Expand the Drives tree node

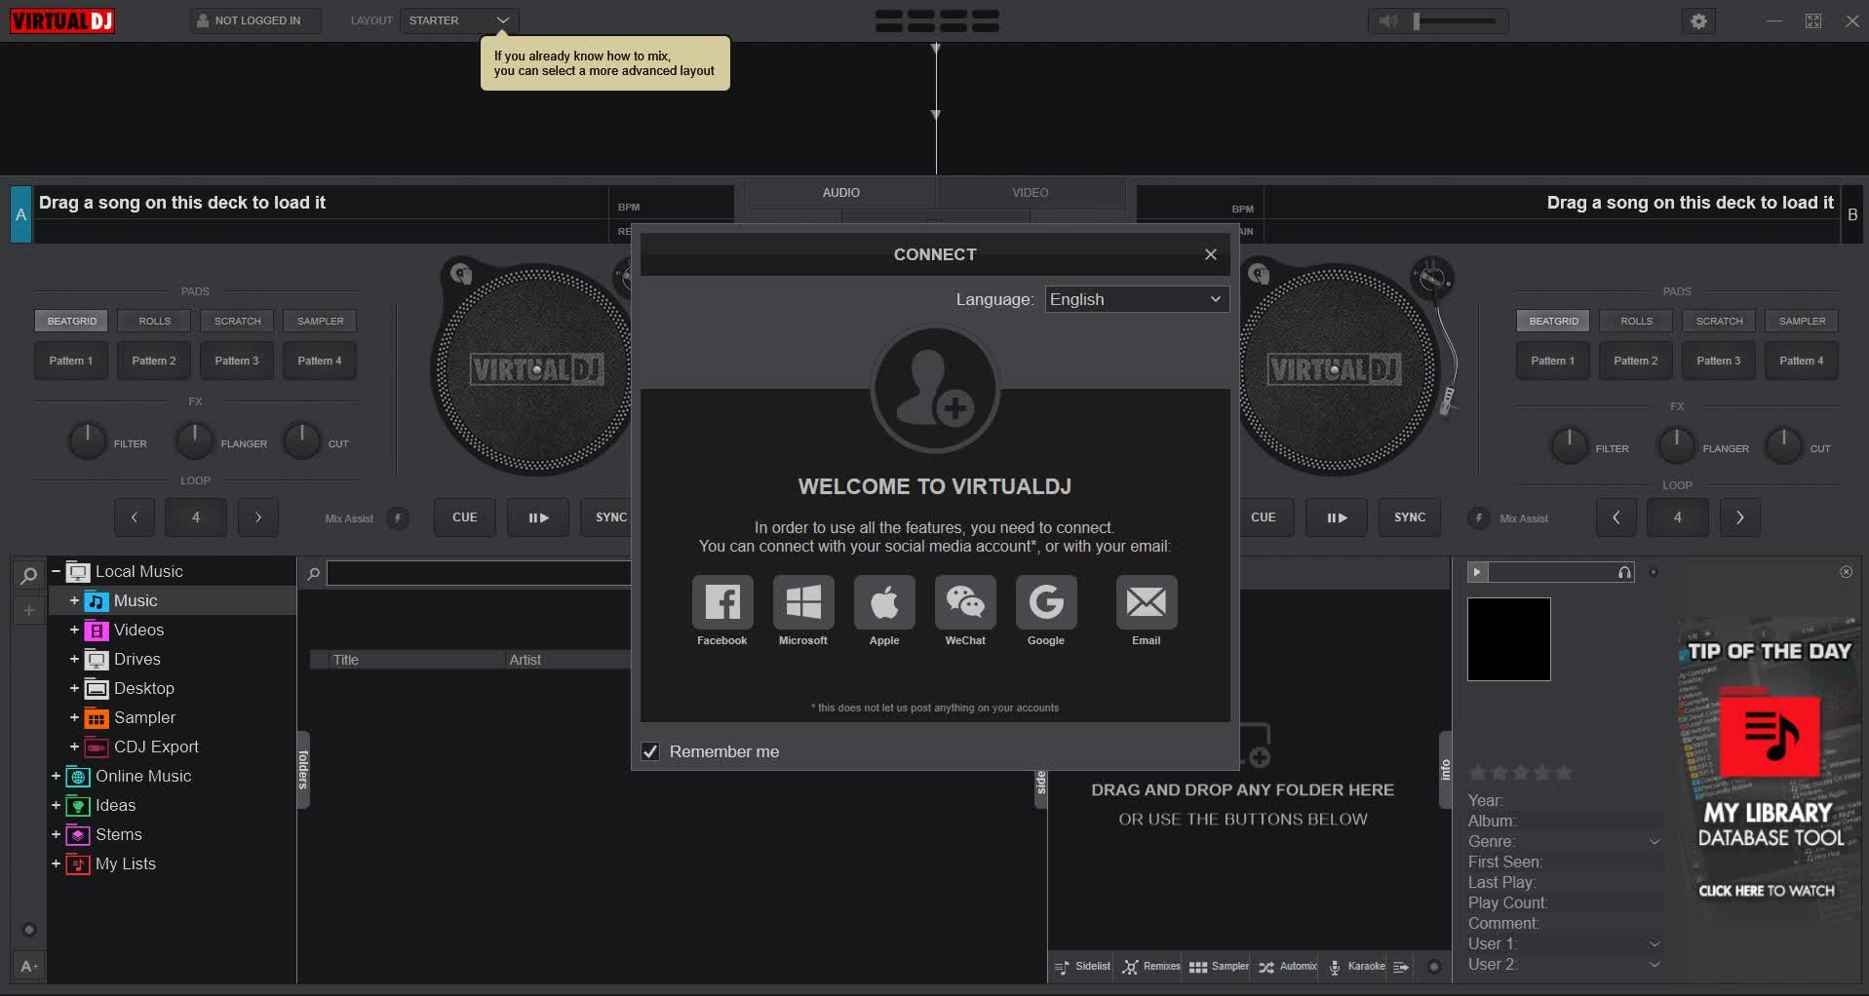point(74,660)
